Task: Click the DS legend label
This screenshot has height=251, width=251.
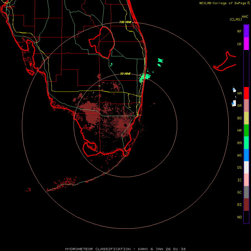Action: pyautogui.click(x=239, y=168)
